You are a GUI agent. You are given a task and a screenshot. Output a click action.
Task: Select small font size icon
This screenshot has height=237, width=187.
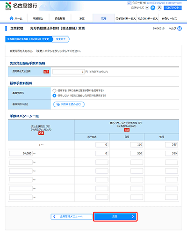(x=147, y=8)
